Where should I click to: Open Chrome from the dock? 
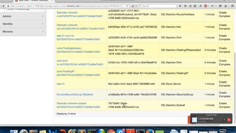[111, 131]
